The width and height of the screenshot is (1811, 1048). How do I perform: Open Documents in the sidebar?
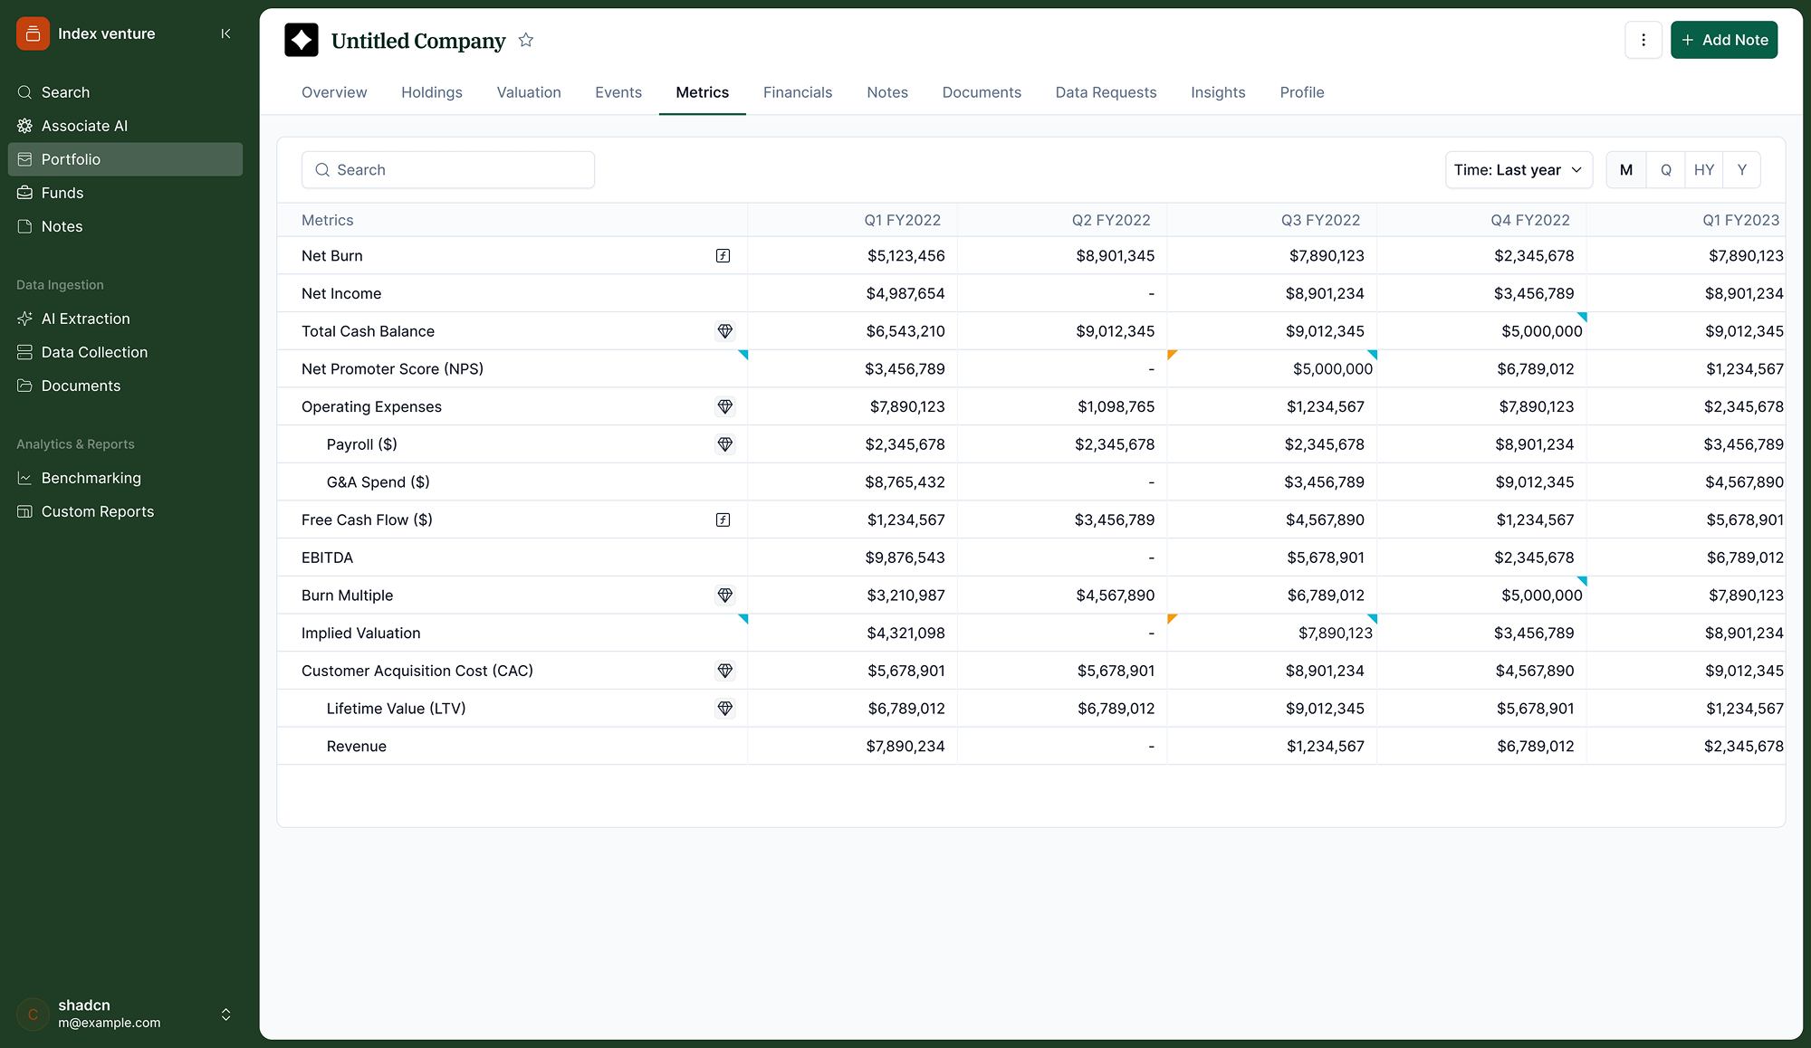(125, 386)
